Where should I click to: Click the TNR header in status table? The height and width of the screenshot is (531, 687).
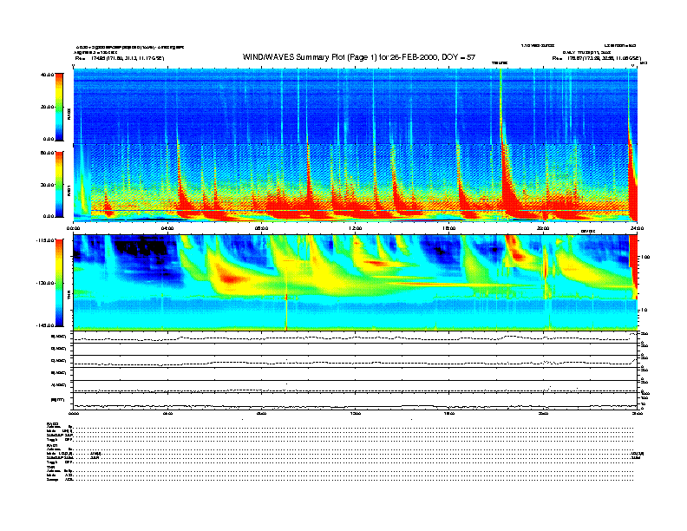[x=51, y=467]
